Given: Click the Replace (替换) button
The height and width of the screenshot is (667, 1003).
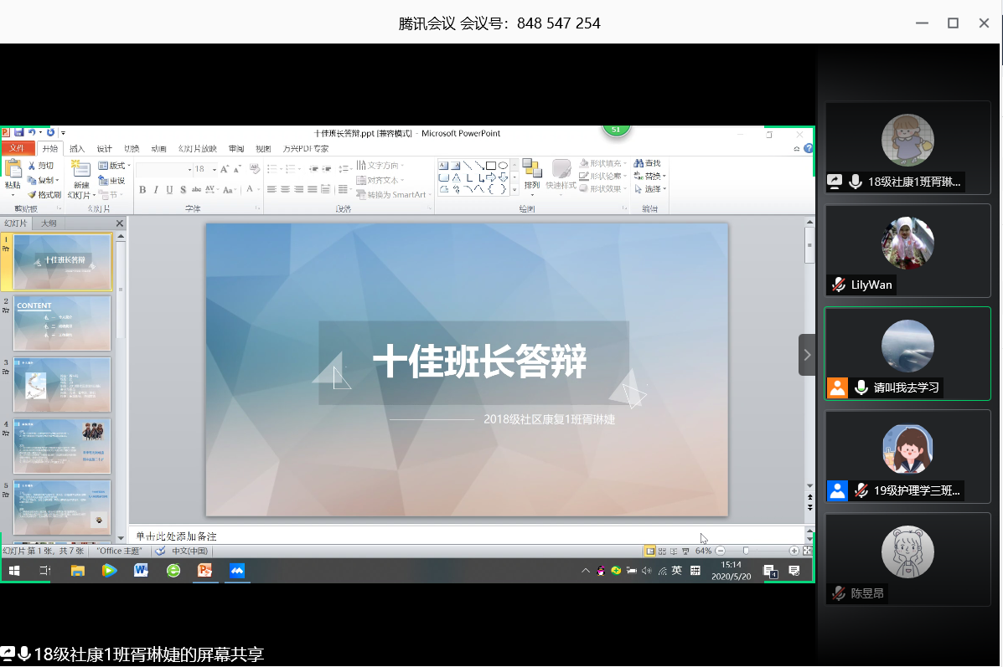Looking at the screenshot, I should pyautogui.click(x=651, y=176).
